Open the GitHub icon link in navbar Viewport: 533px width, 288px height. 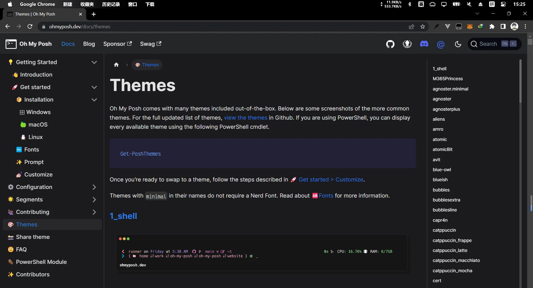[x=390, y=44]
